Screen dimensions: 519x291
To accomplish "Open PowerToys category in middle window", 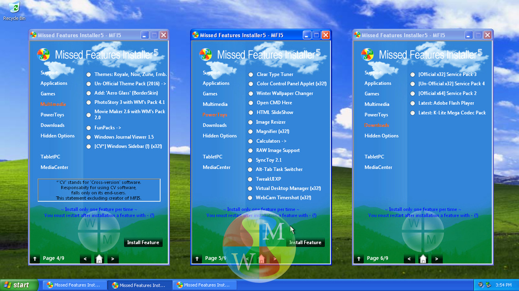I will click(215, 114).
